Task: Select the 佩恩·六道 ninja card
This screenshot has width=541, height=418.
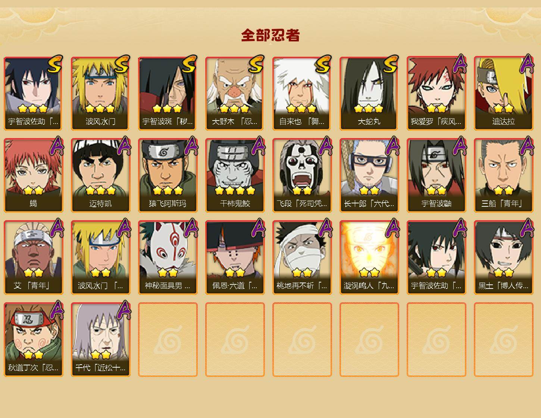Action: 235,258
